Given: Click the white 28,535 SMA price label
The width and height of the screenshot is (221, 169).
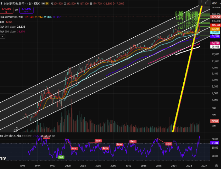Looking at the screenshot, I should coord(215,47).
